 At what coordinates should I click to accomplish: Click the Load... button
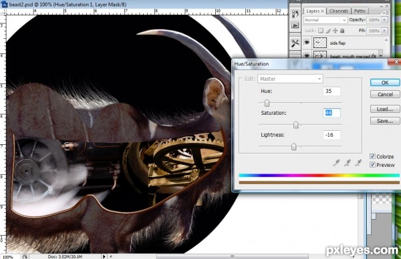(385, 109)
